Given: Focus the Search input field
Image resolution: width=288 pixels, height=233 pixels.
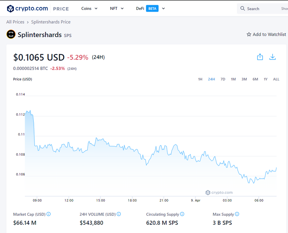Looking at the screenshot, I should point(262,9).
